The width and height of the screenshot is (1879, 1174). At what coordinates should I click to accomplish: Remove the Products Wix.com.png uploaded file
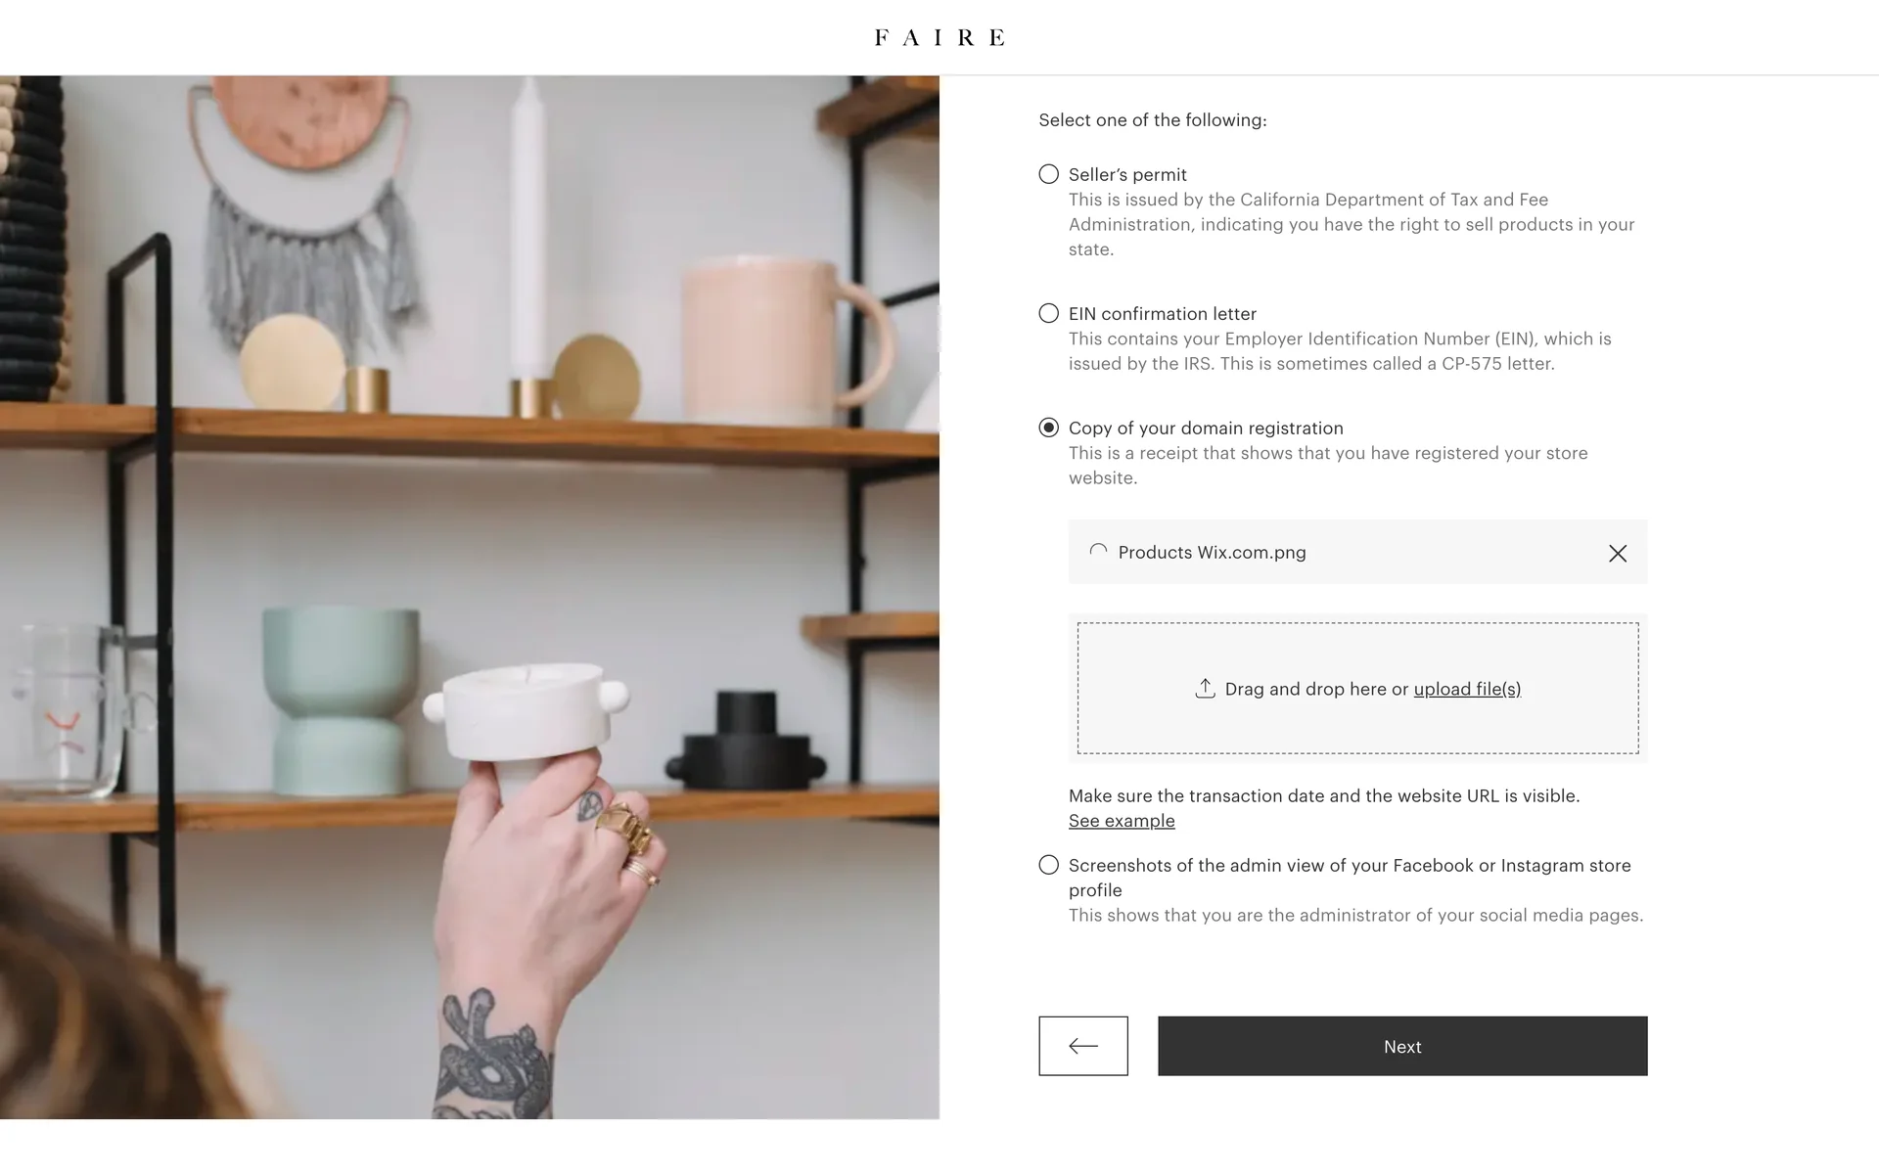point(1618,553)
